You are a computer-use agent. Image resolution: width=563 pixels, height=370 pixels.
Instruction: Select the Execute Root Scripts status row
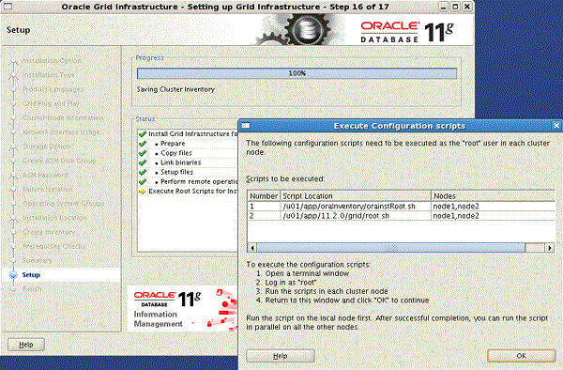pyautogui.click(x=188, y=192)
